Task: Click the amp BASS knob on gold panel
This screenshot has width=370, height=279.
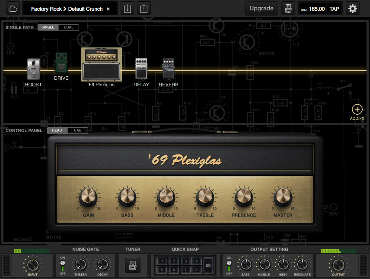Action: coord(127,197)
